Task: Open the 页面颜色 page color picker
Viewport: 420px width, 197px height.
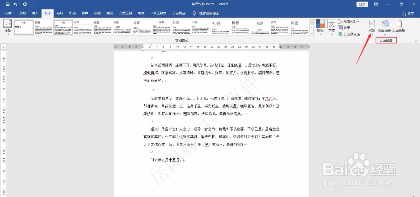Action: (x=385, y=27)
